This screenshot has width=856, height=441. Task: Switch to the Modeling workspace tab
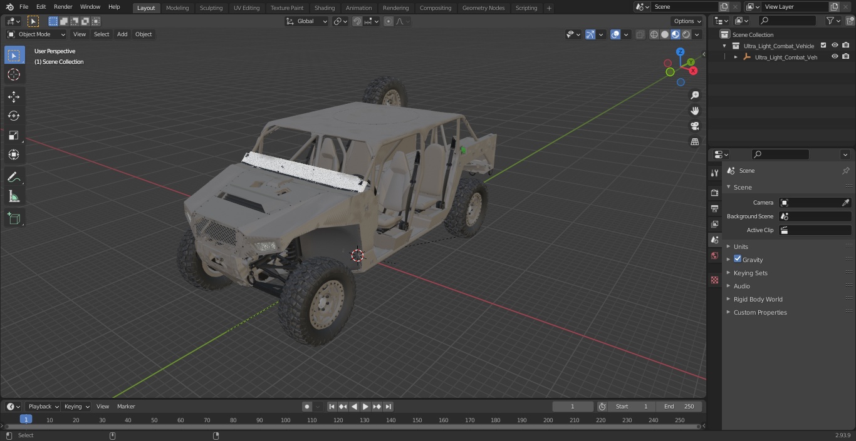(x=177, y=8)
